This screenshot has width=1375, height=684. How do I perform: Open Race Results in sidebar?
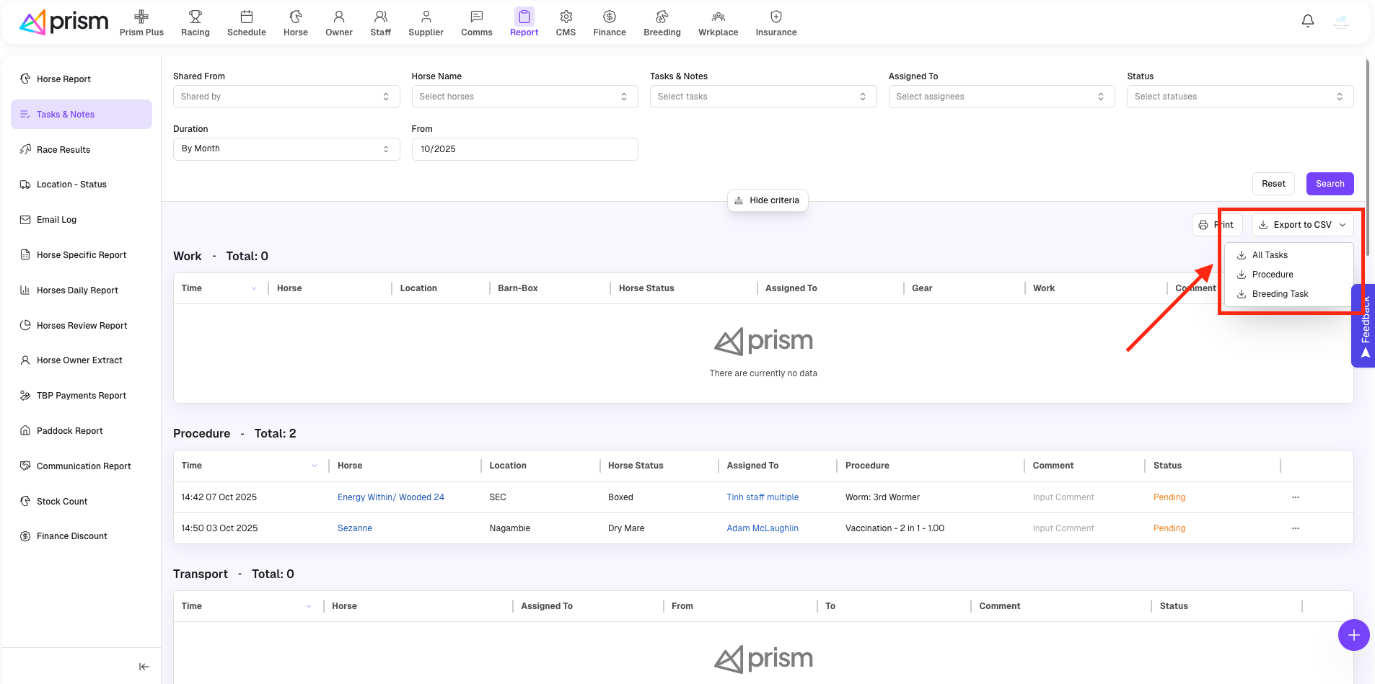[63, 150]
